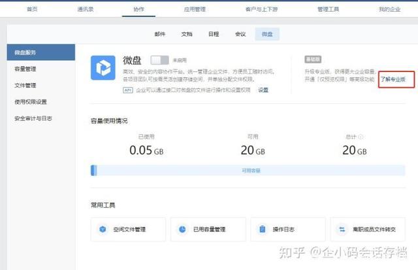Image resolution: width=418 pixels, height=270 pixels.
Task: Select the 邮件 sub-tab
Action: click(x=160, y=33)
